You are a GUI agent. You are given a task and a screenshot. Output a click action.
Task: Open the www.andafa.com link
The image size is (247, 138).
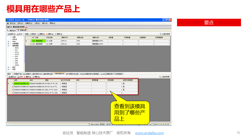[149, 133]
